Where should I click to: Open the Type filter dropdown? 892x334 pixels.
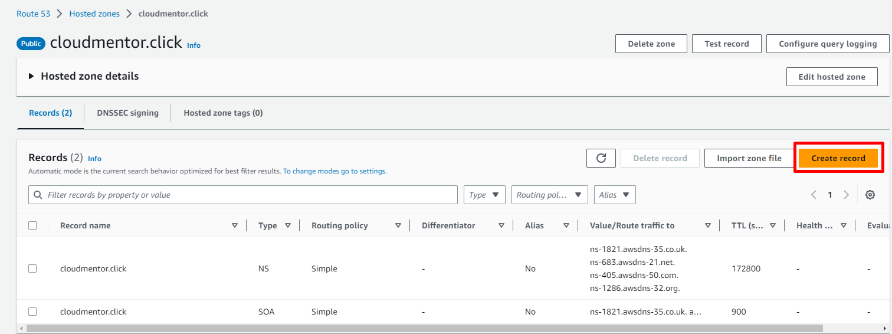484,195
